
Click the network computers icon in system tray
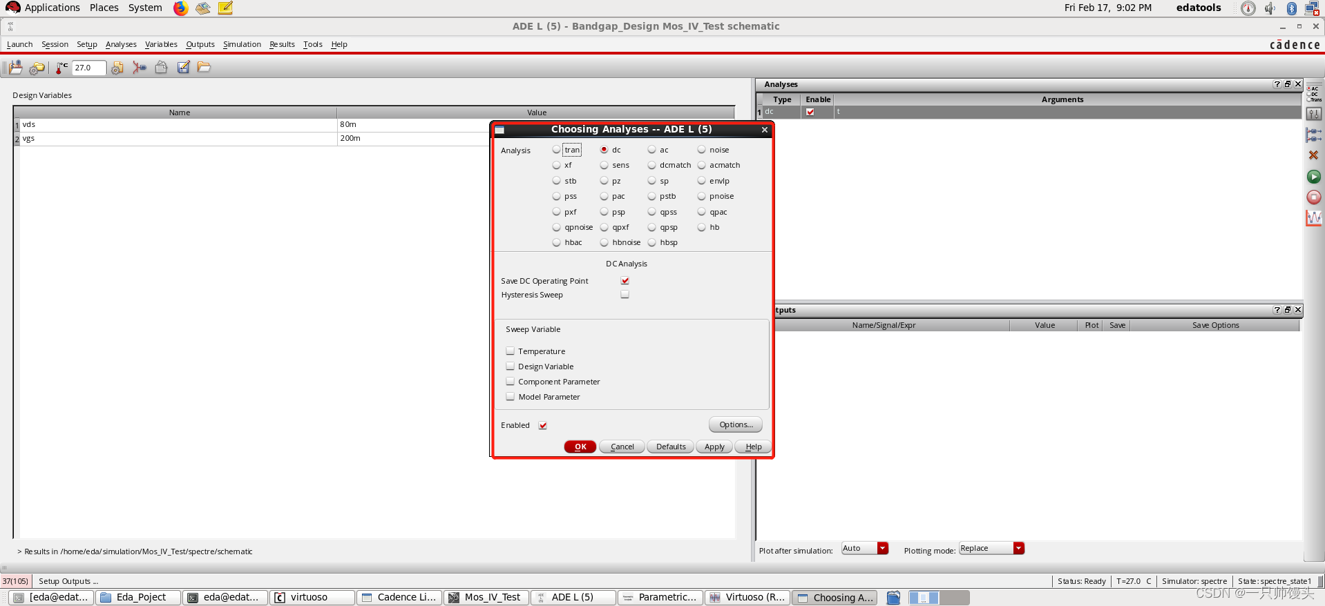tap(1312, 8)
